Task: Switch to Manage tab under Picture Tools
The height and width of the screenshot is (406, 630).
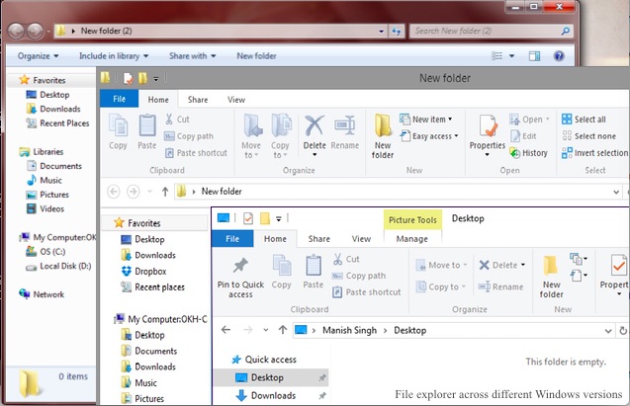Action: pos(412,239)
